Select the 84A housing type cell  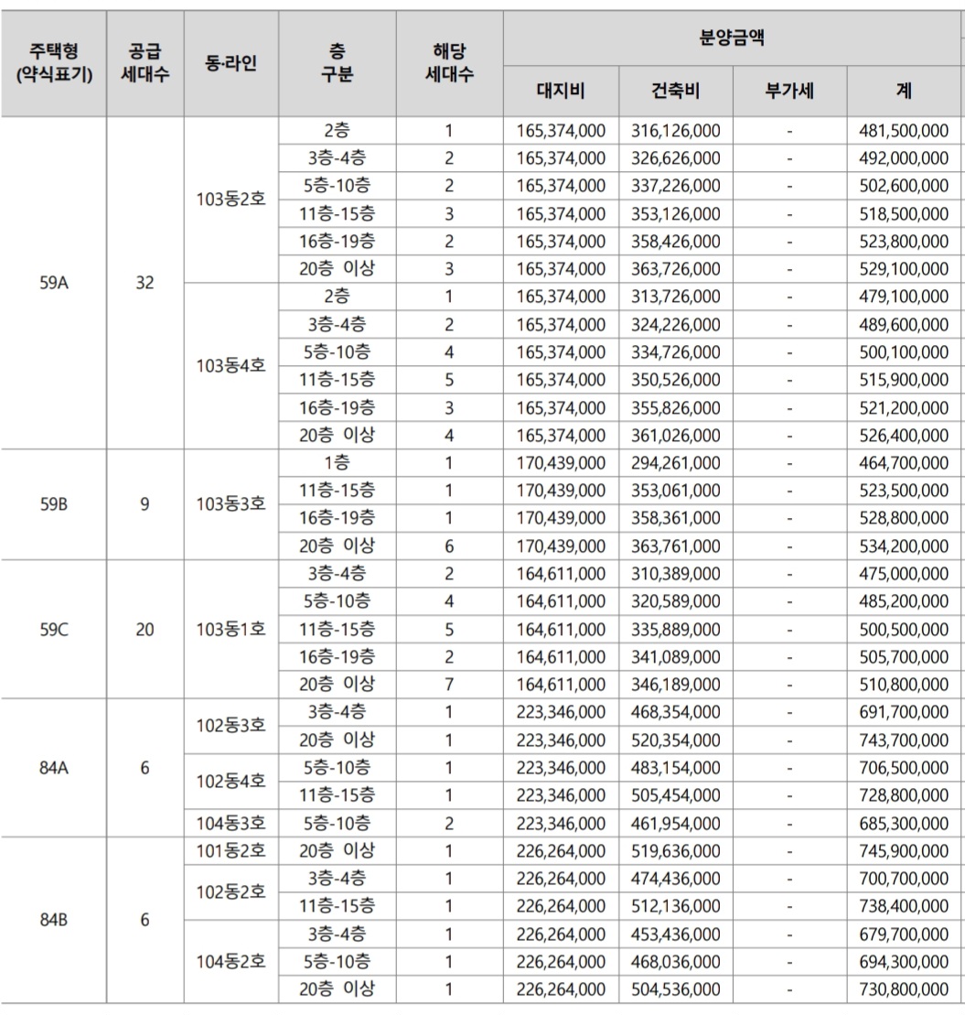pyautogui.click(x=54, y=768)
